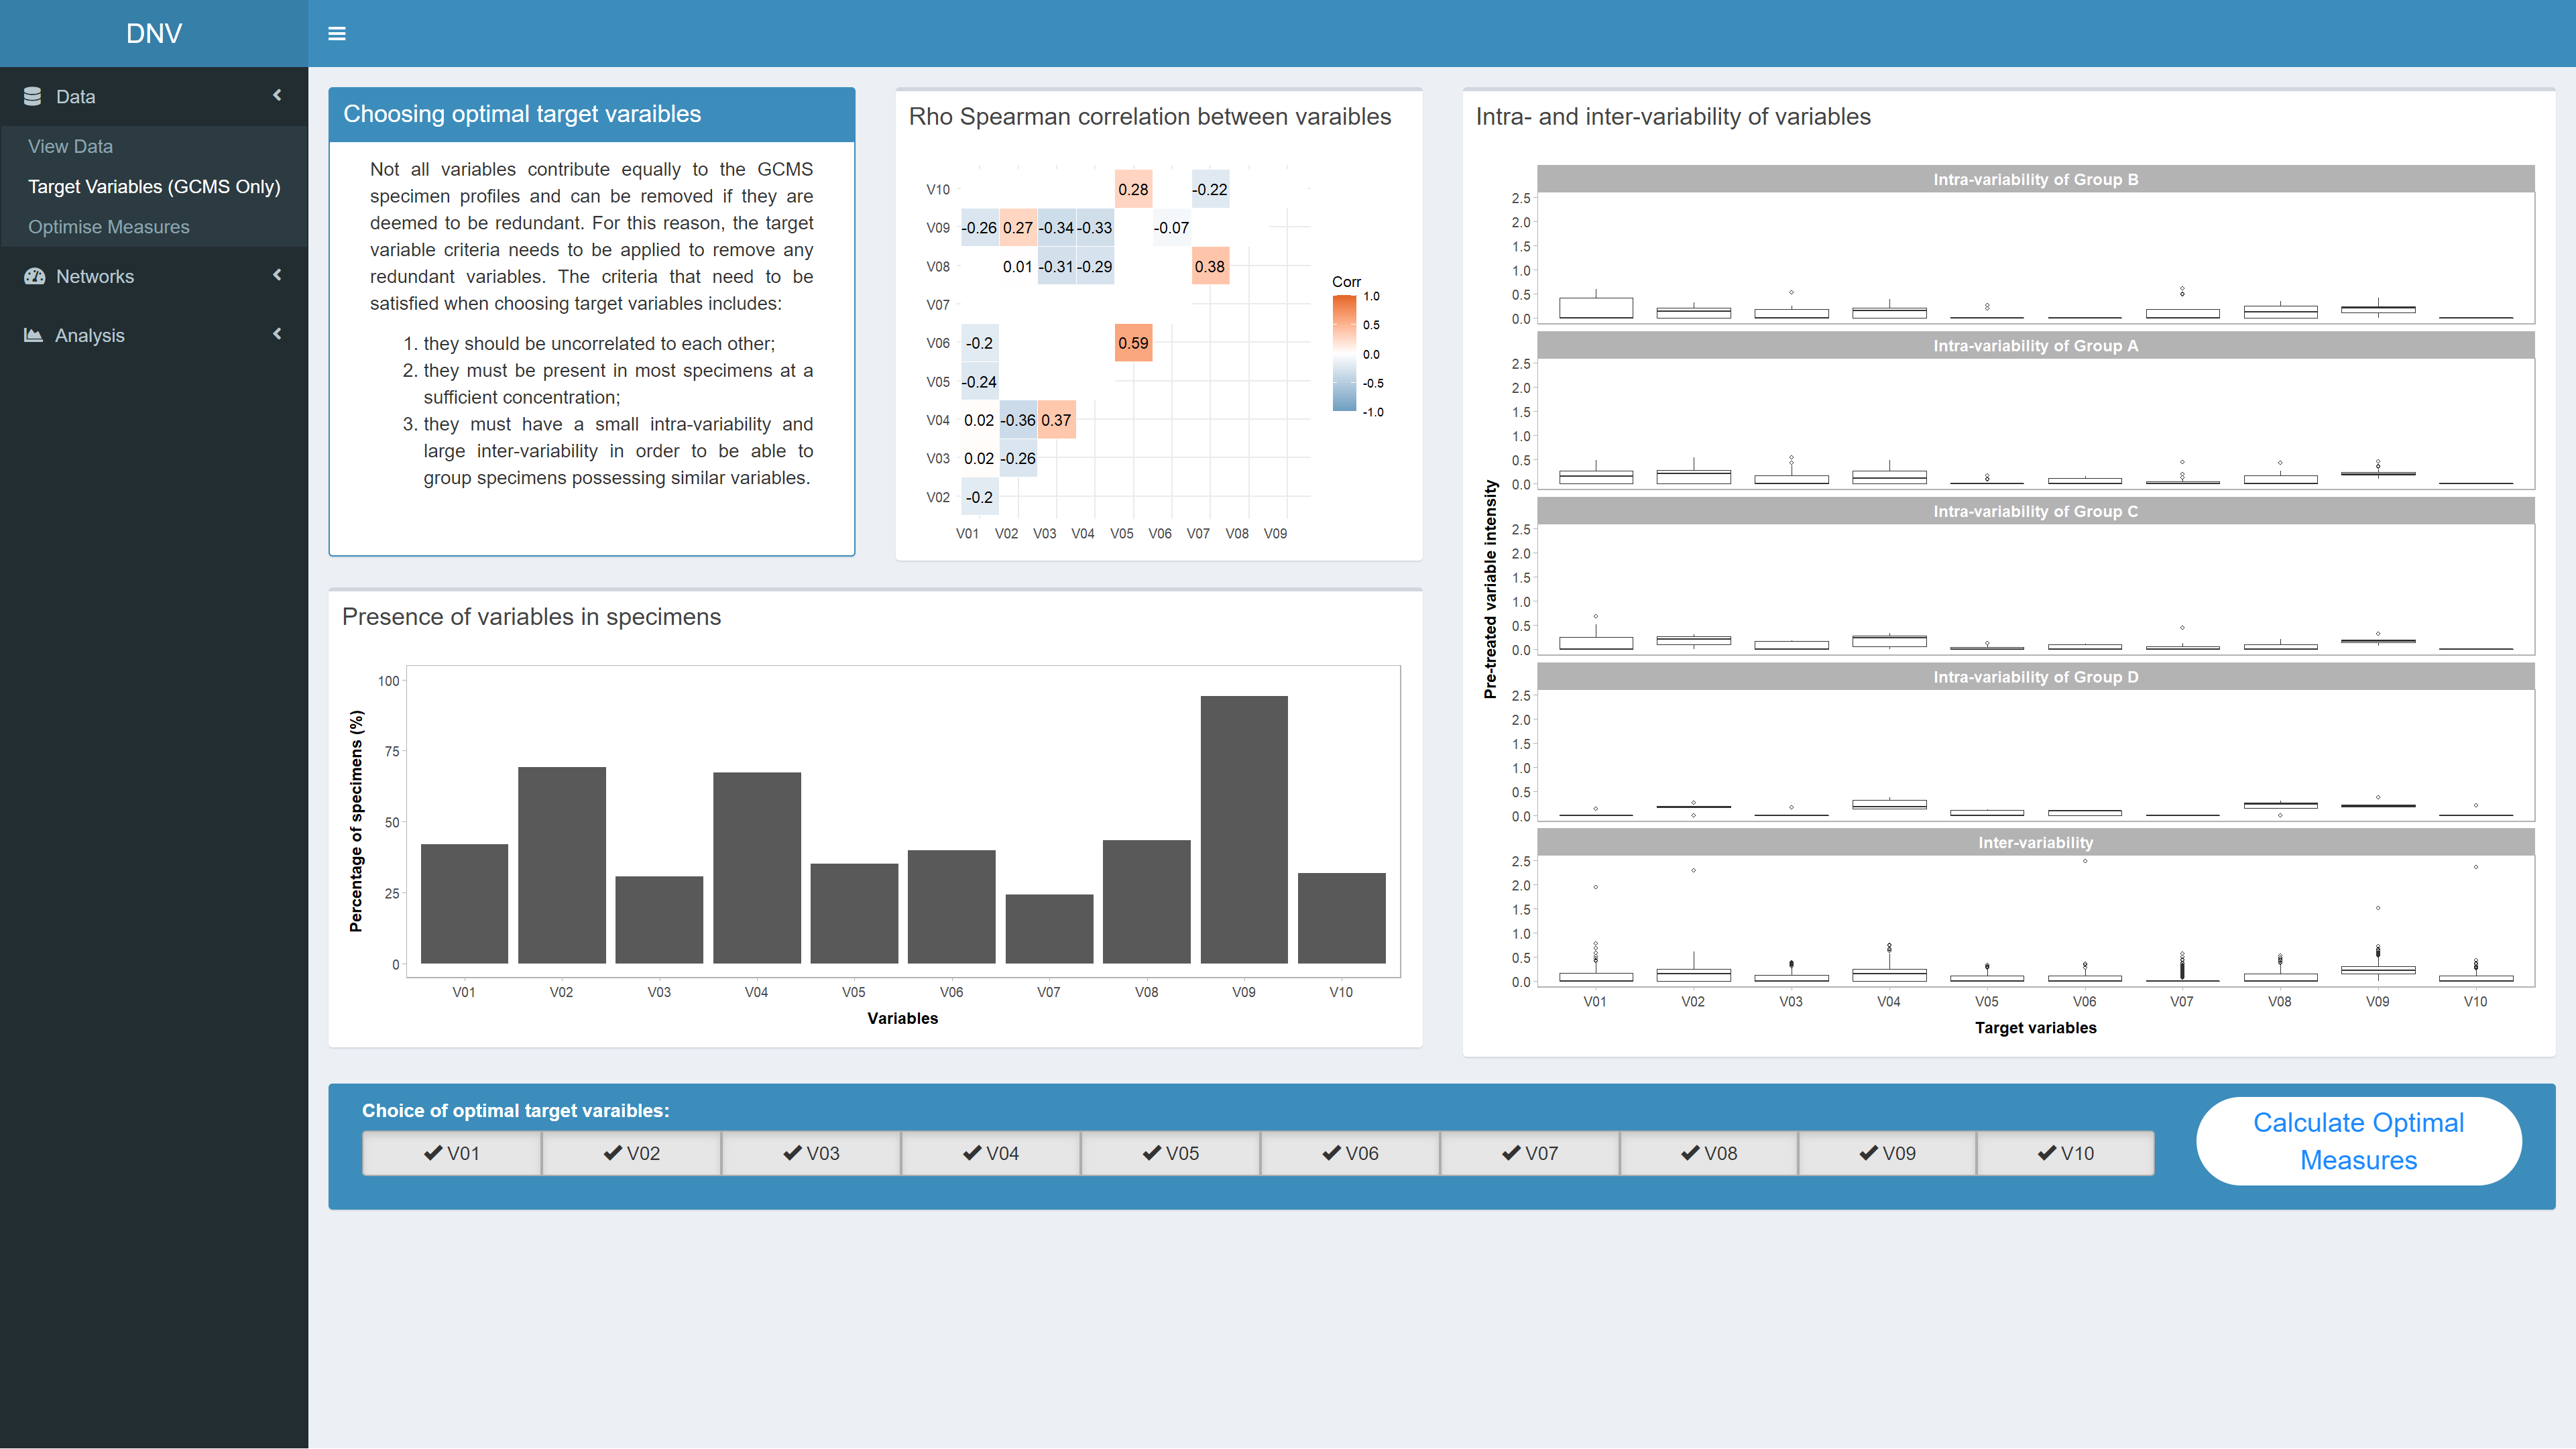Screen dimensions: 2576x1449
Task: Expand the Networks menu chevron
Action: [x=277, y=275]
